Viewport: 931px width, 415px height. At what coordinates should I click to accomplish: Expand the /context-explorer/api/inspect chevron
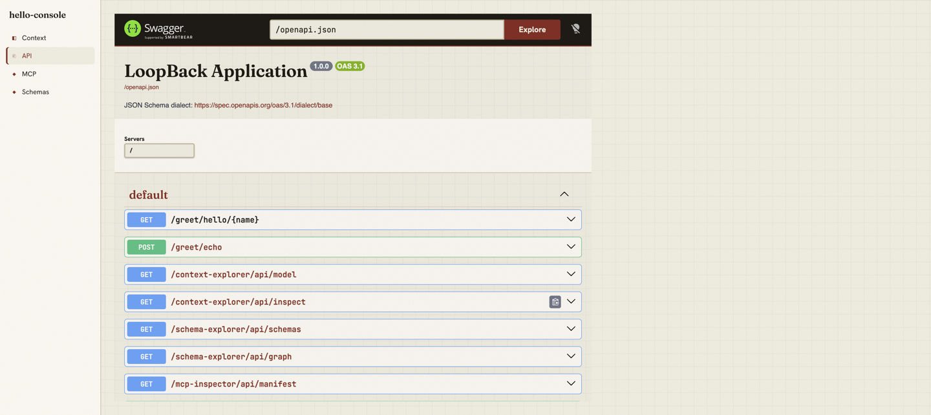coord(571,301)
